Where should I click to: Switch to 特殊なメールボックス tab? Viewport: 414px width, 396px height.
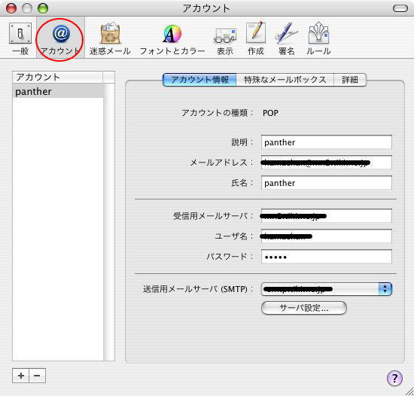(x=285, y=80)
